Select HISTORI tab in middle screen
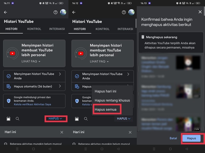The height and width of the screenshot is (153, 205). pos(80,29)
